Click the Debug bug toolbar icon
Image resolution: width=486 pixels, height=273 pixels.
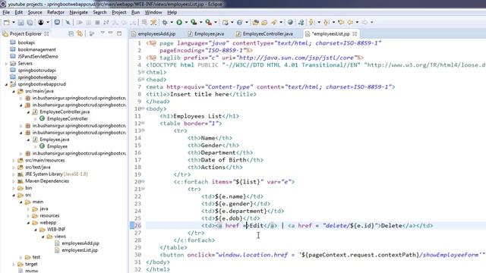coord(165,22)
